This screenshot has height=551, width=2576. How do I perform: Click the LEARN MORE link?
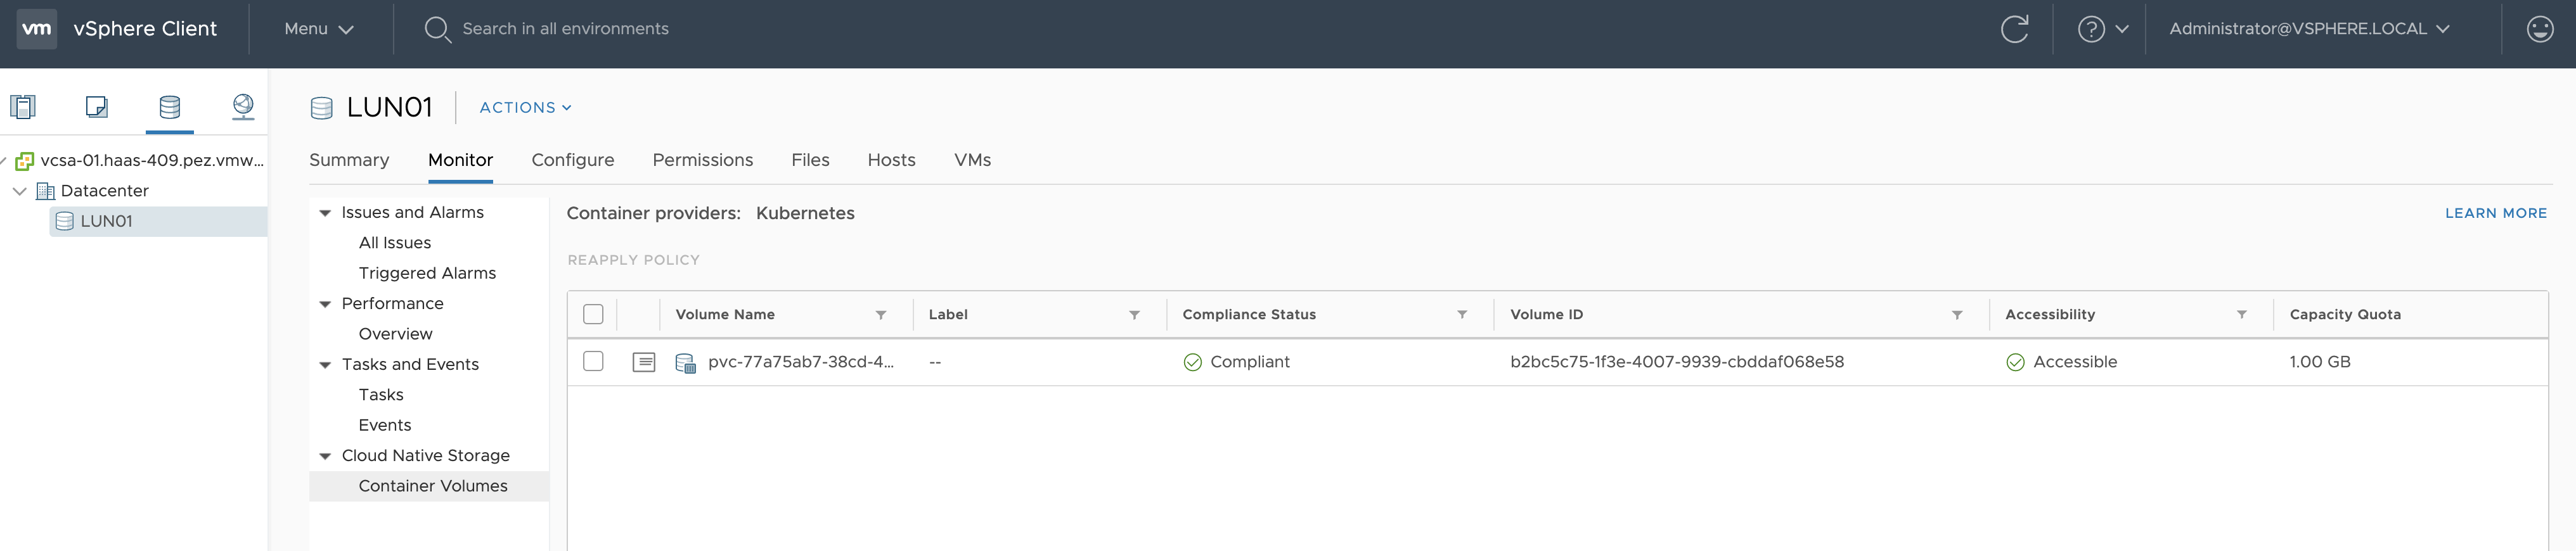tap(2495, 213)
